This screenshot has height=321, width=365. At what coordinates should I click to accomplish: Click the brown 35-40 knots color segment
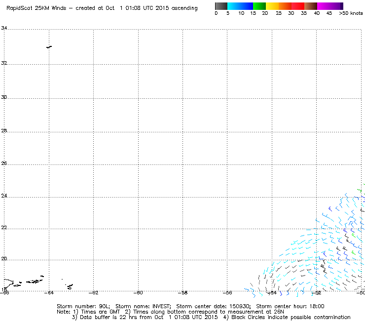click(x=311, y=6)
